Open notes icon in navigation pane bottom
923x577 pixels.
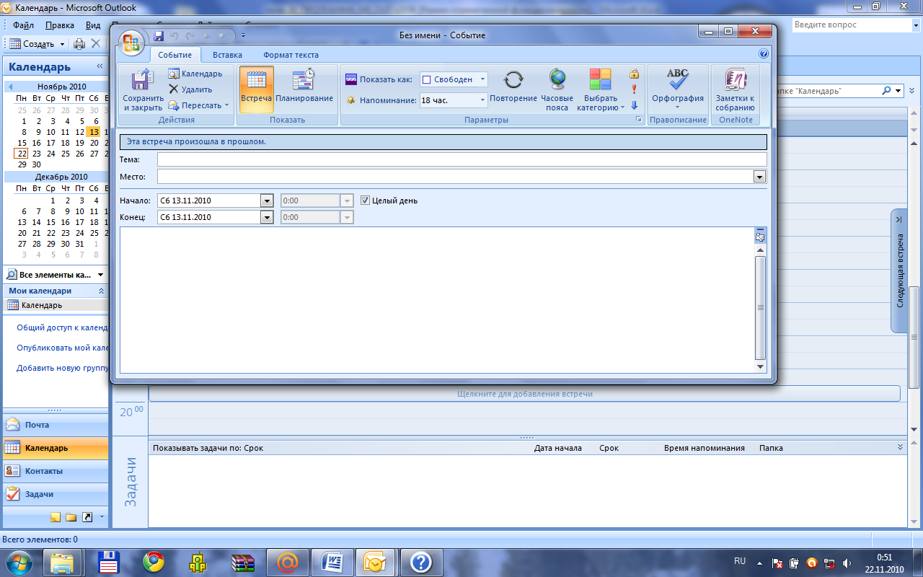tap(56, 517)
